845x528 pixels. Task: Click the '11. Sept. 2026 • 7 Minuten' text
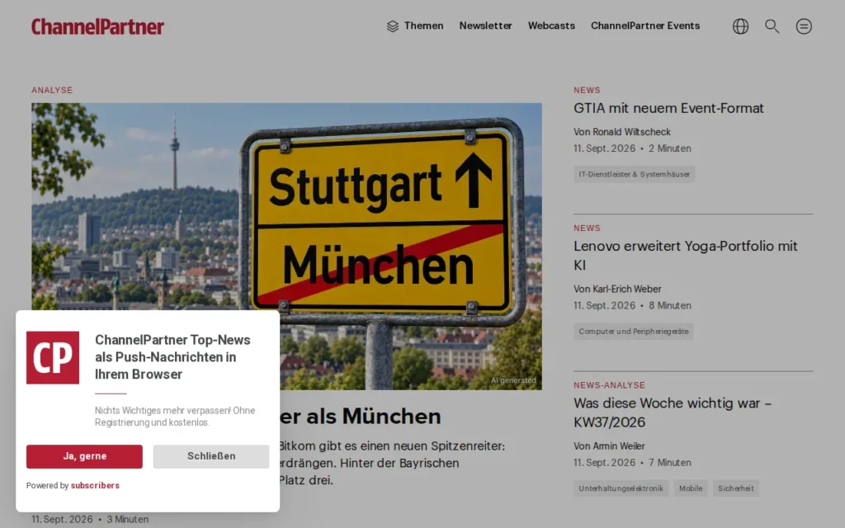tap(632, 462)
